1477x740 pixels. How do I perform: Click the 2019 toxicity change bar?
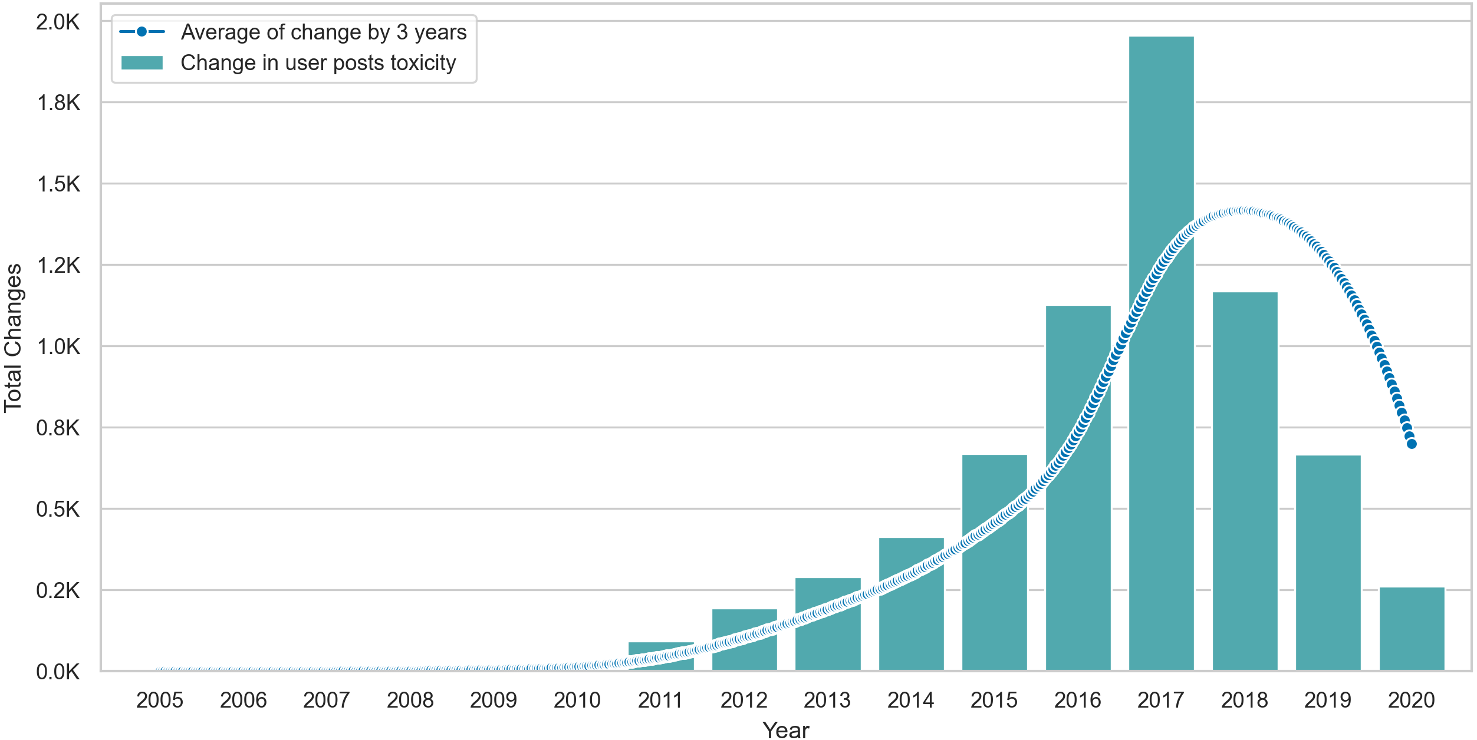tap(1328, 563)
